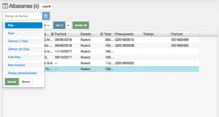Click the Estado column header label
This screenshot has height=117, width=219.
click(86, 34)
